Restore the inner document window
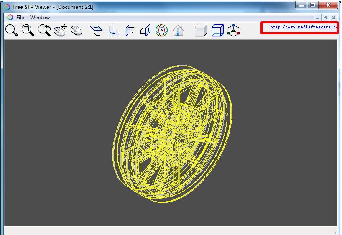The image size is (342, 235). point(326,18)
